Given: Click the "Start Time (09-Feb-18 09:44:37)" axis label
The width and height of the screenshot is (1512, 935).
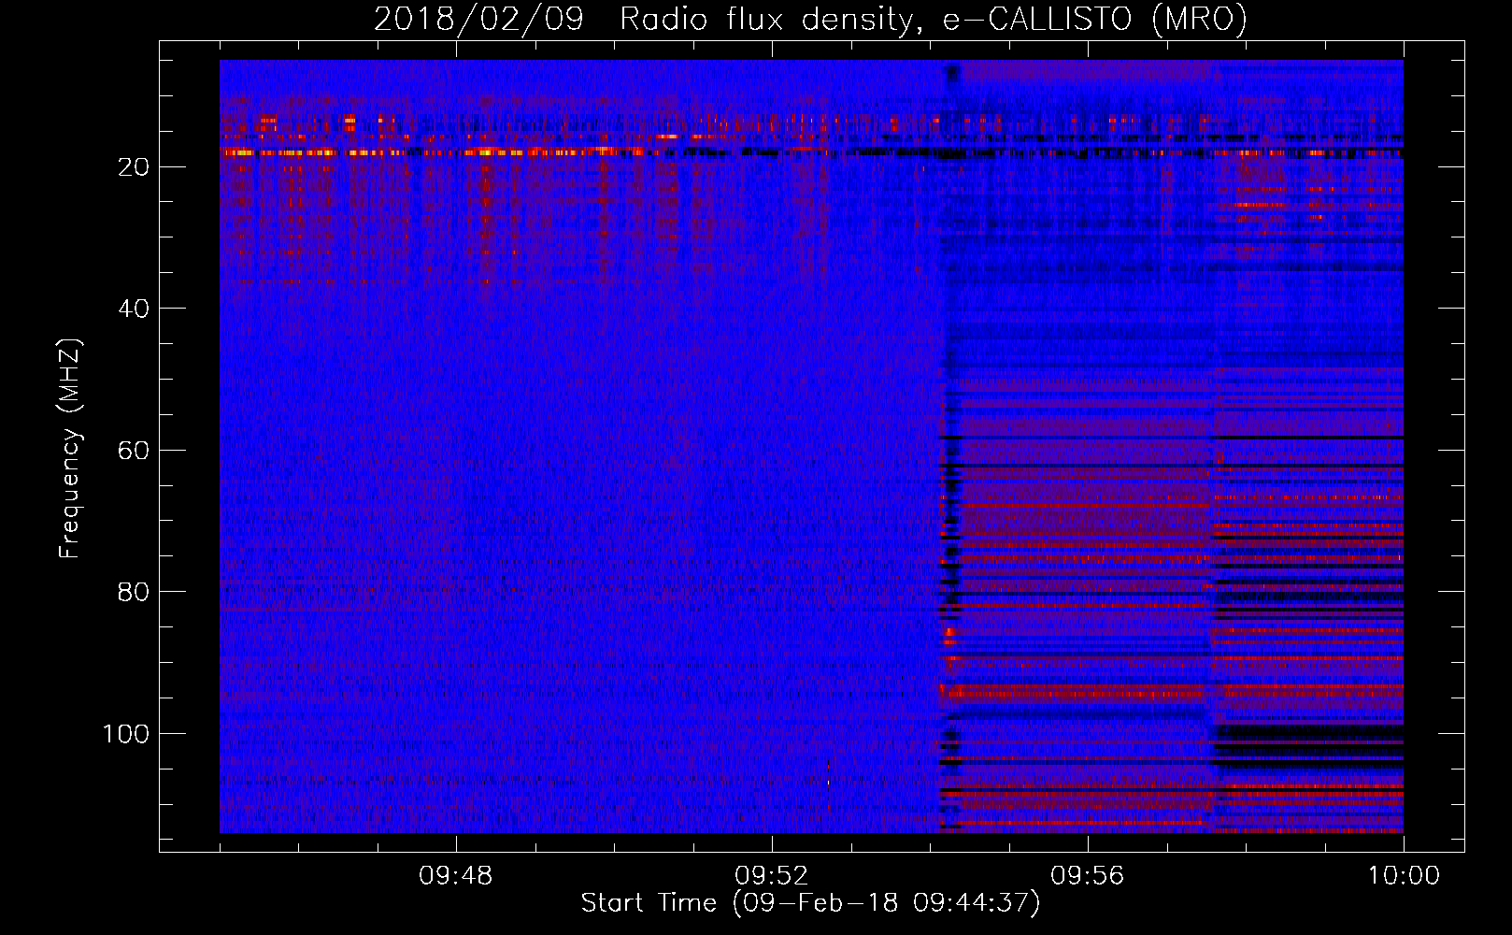Looking at the screenshot, I should tap(810, 903).
